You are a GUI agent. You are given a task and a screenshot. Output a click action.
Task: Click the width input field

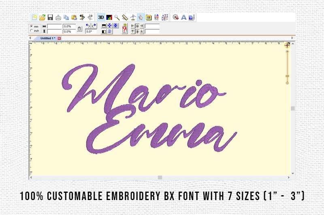(x=55, y=26)
